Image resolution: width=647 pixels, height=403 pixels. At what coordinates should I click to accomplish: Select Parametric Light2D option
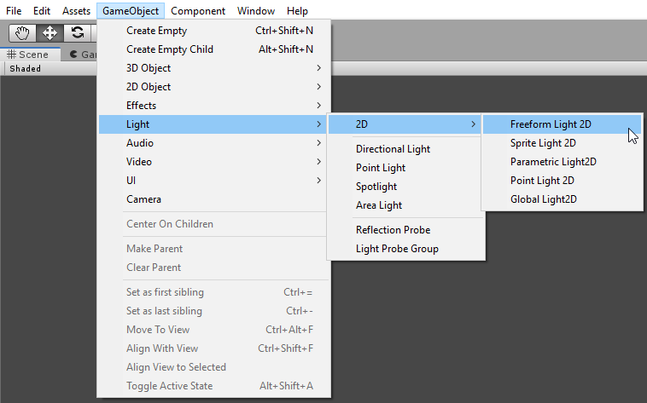click(553, 162)
